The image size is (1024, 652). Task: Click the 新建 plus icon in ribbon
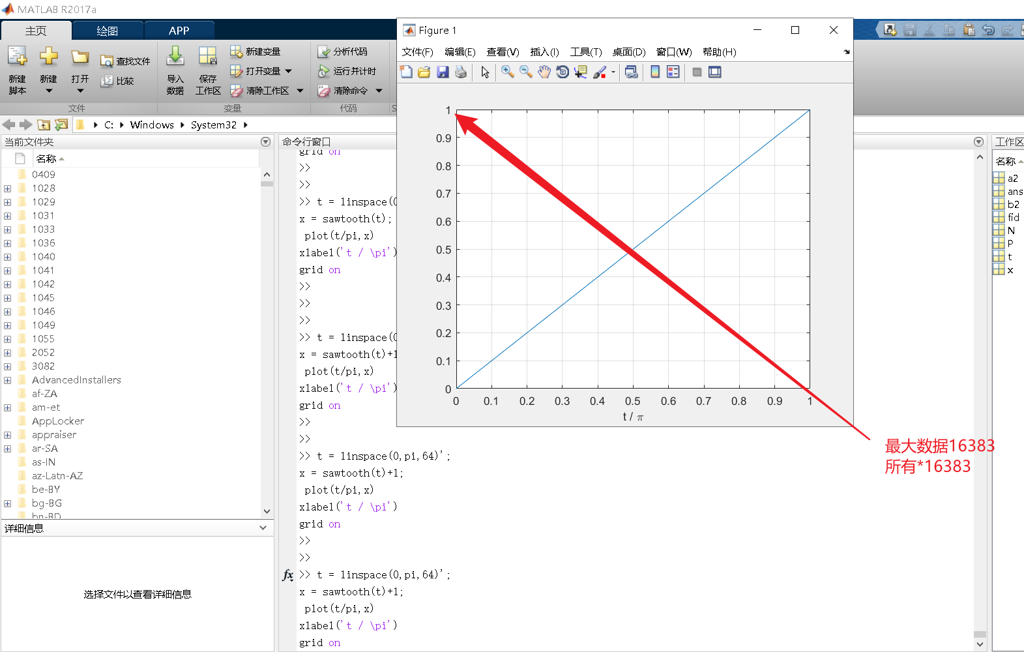point(49,57)
